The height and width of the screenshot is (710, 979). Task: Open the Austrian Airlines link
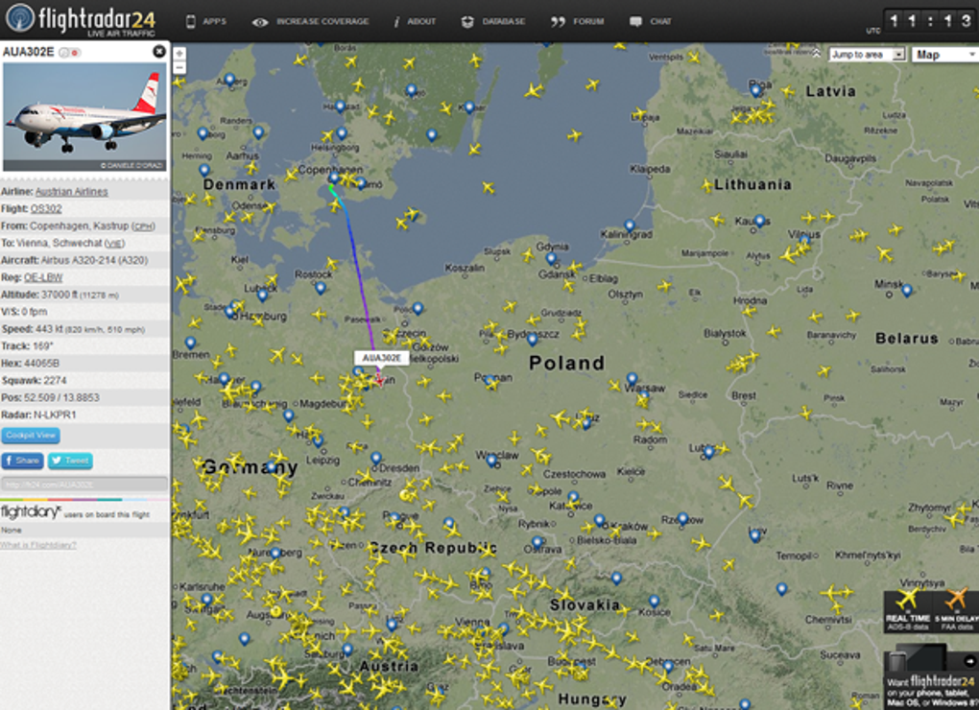pyautogui.click(x=72, y=192)
